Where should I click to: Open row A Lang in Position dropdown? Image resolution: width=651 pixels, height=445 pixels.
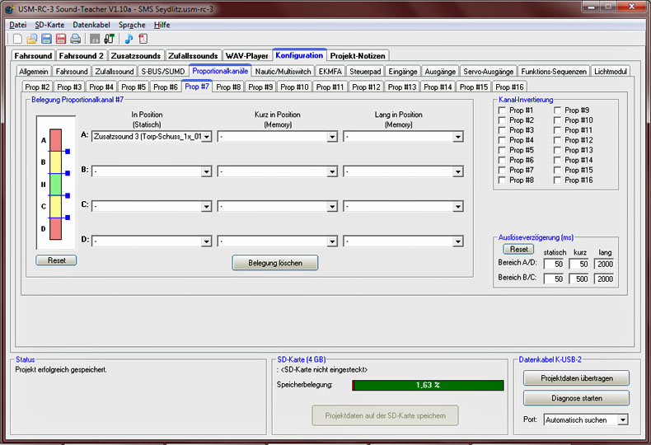pos(457,137)
